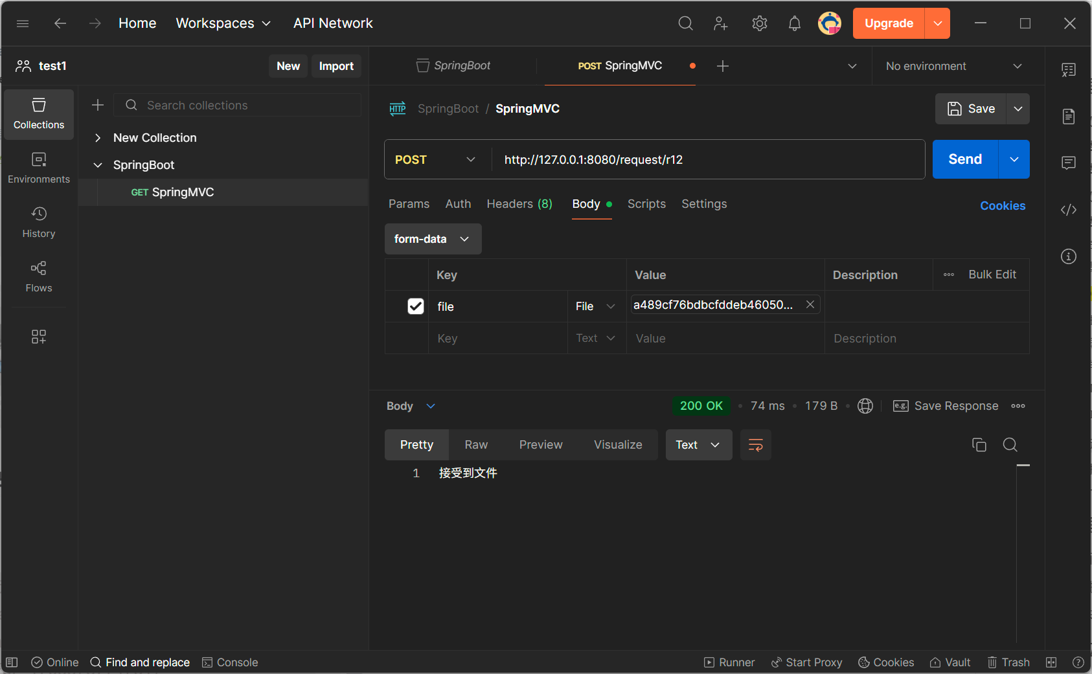This screenshot has height=674, width=1092.
Task: Go forward with the right arrow
Action: point(95,23)
